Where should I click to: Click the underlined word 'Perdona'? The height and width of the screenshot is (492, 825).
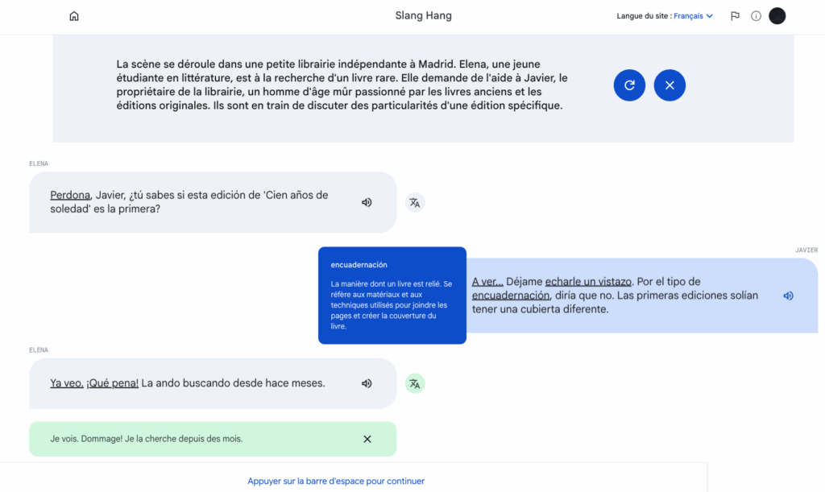coord(70,195)
